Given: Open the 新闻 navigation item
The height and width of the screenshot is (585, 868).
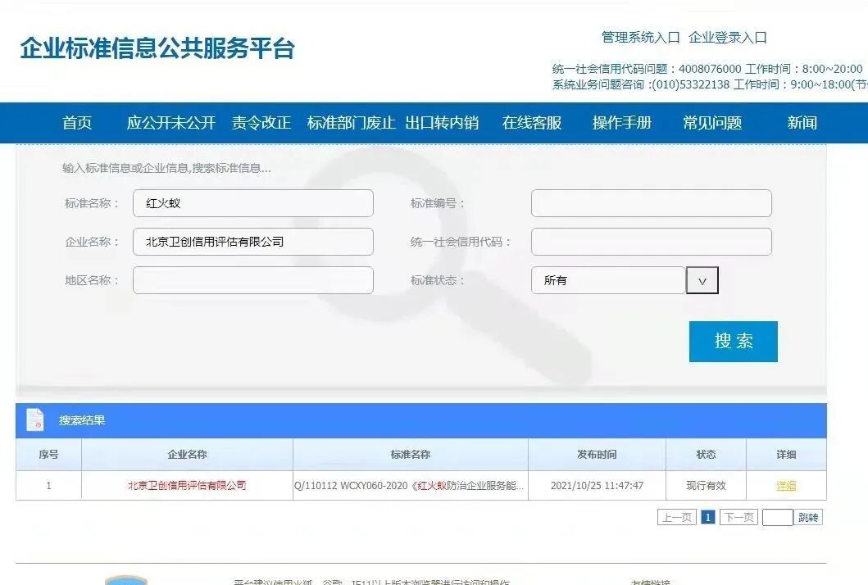Looking at the screenshot, I should coord(802,122).
